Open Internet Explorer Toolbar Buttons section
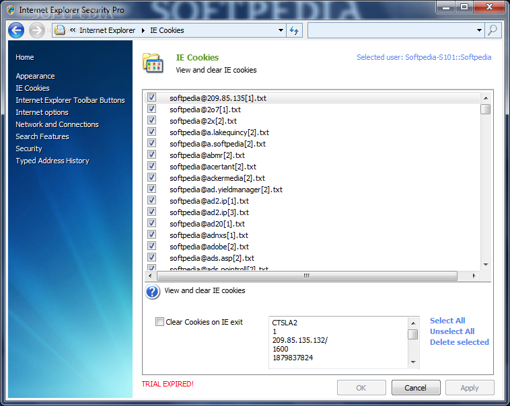The height and width of the screenshot is (406, 510). (70, 100)
